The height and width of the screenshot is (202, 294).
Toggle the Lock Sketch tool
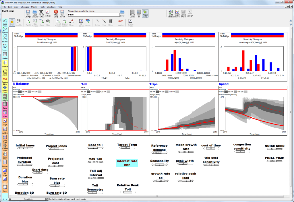tap(12, 23)
